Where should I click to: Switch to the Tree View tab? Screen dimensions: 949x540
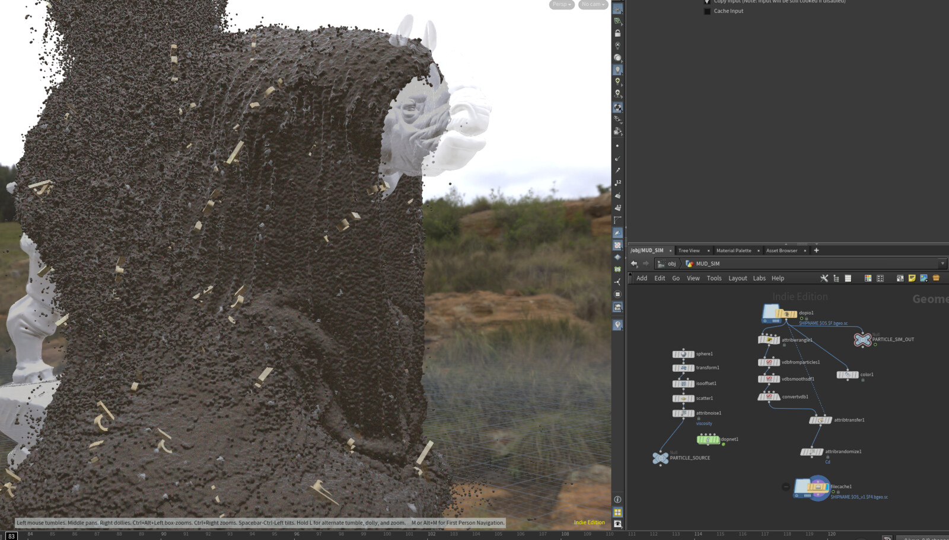(x=689, y=250)
